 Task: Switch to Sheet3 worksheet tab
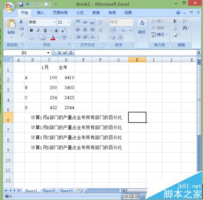66,191
